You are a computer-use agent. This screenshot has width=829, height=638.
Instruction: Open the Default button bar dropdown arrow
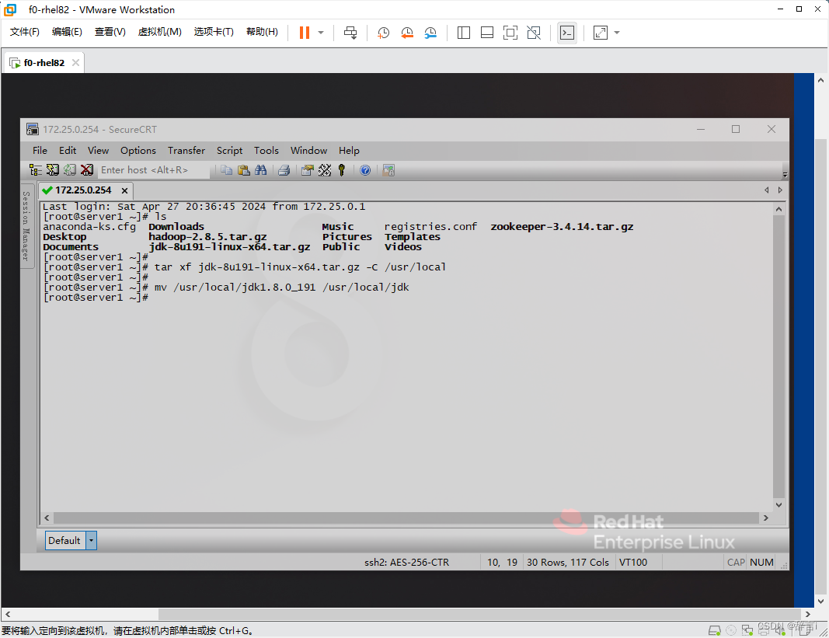pyautogui.click(x=92, y=541)
